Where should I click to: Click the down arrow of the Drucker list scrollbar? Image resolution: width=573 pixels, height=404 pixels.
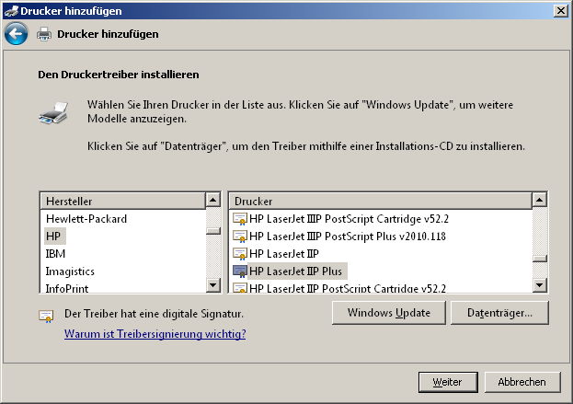pos(539,284)
